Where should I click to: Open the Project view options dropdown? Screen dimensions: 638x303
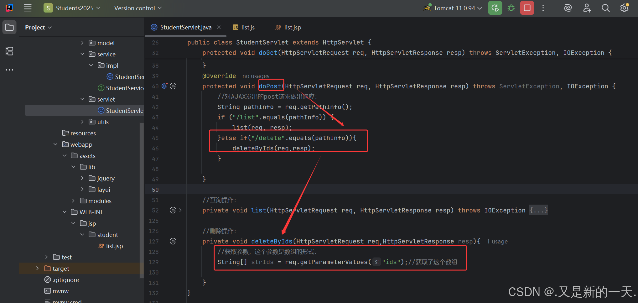[38, 28]
